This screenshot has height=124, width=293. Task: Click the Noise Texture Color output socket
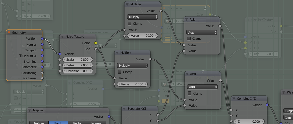coord(96,43)
